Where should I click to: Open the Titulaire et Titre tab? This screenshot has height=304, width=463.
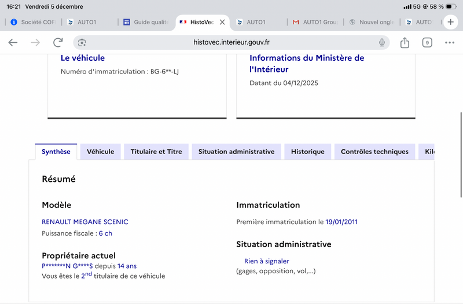click(x=156, y=152)
